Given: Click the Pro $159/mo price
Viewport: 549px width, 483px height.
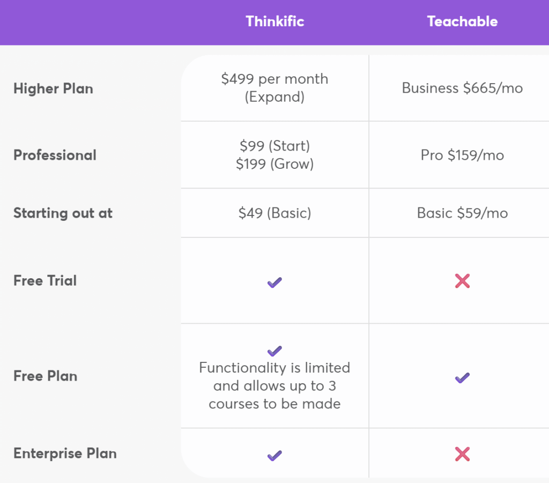Looking at the screenshot, I should click(x=462, y=155).
